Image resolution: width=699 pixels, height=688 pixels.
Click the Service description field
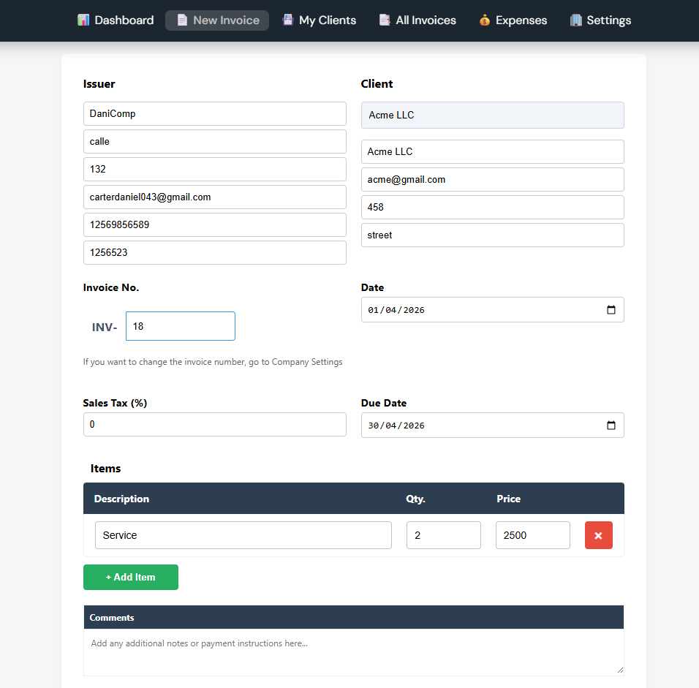click(x=243, y=535)
